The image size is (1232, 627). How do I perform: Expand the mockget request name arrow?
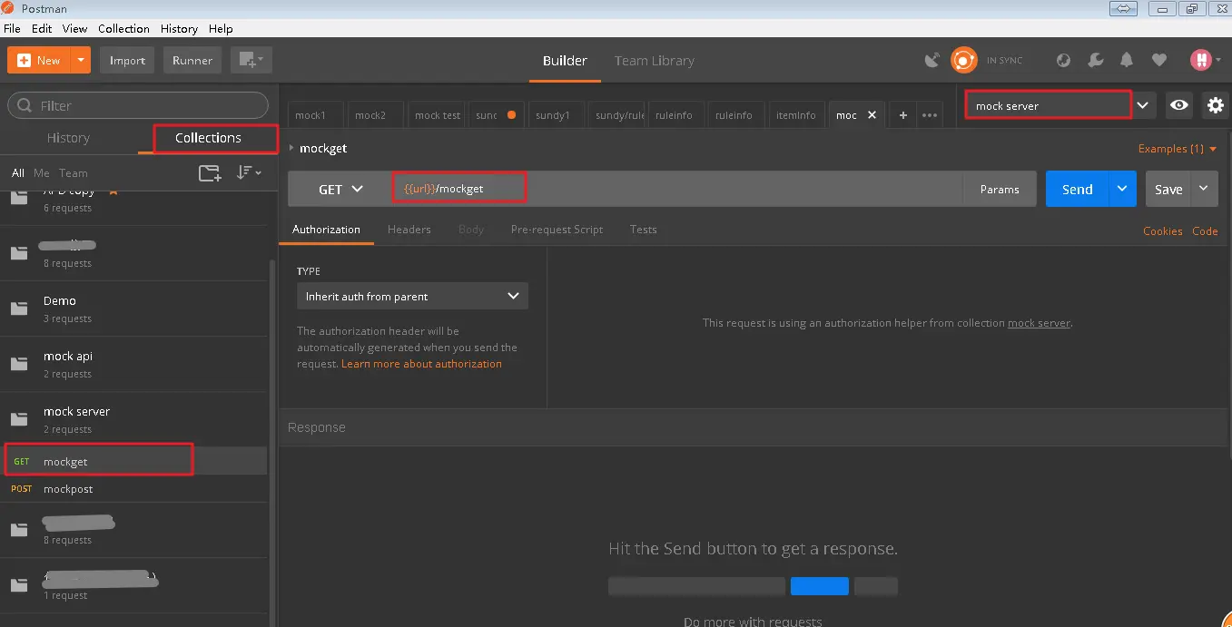(x=291, y=148)
